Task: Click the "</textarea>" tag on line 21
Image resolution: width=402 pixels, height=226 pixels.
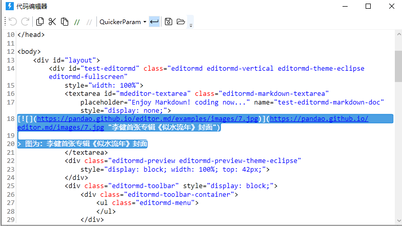Action: pos(86,153)
